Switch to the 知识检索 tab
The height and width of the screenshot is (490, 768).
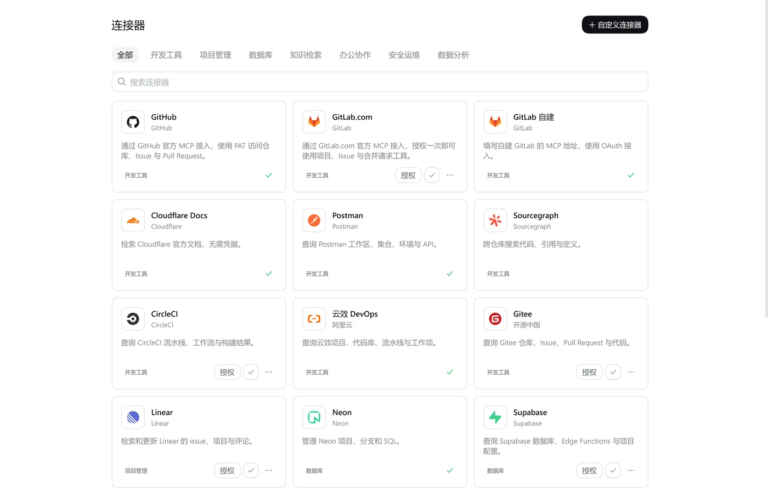(x=306, y=55)
